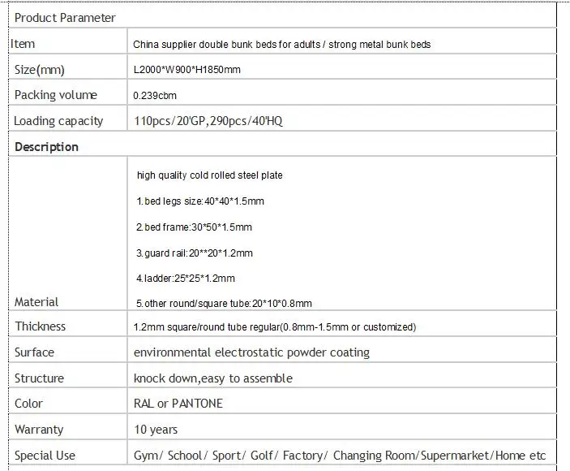Screen dimensions: 570x471
Task: Click the bed frame 30*50*1.5mm line
Action: [195, 227]
